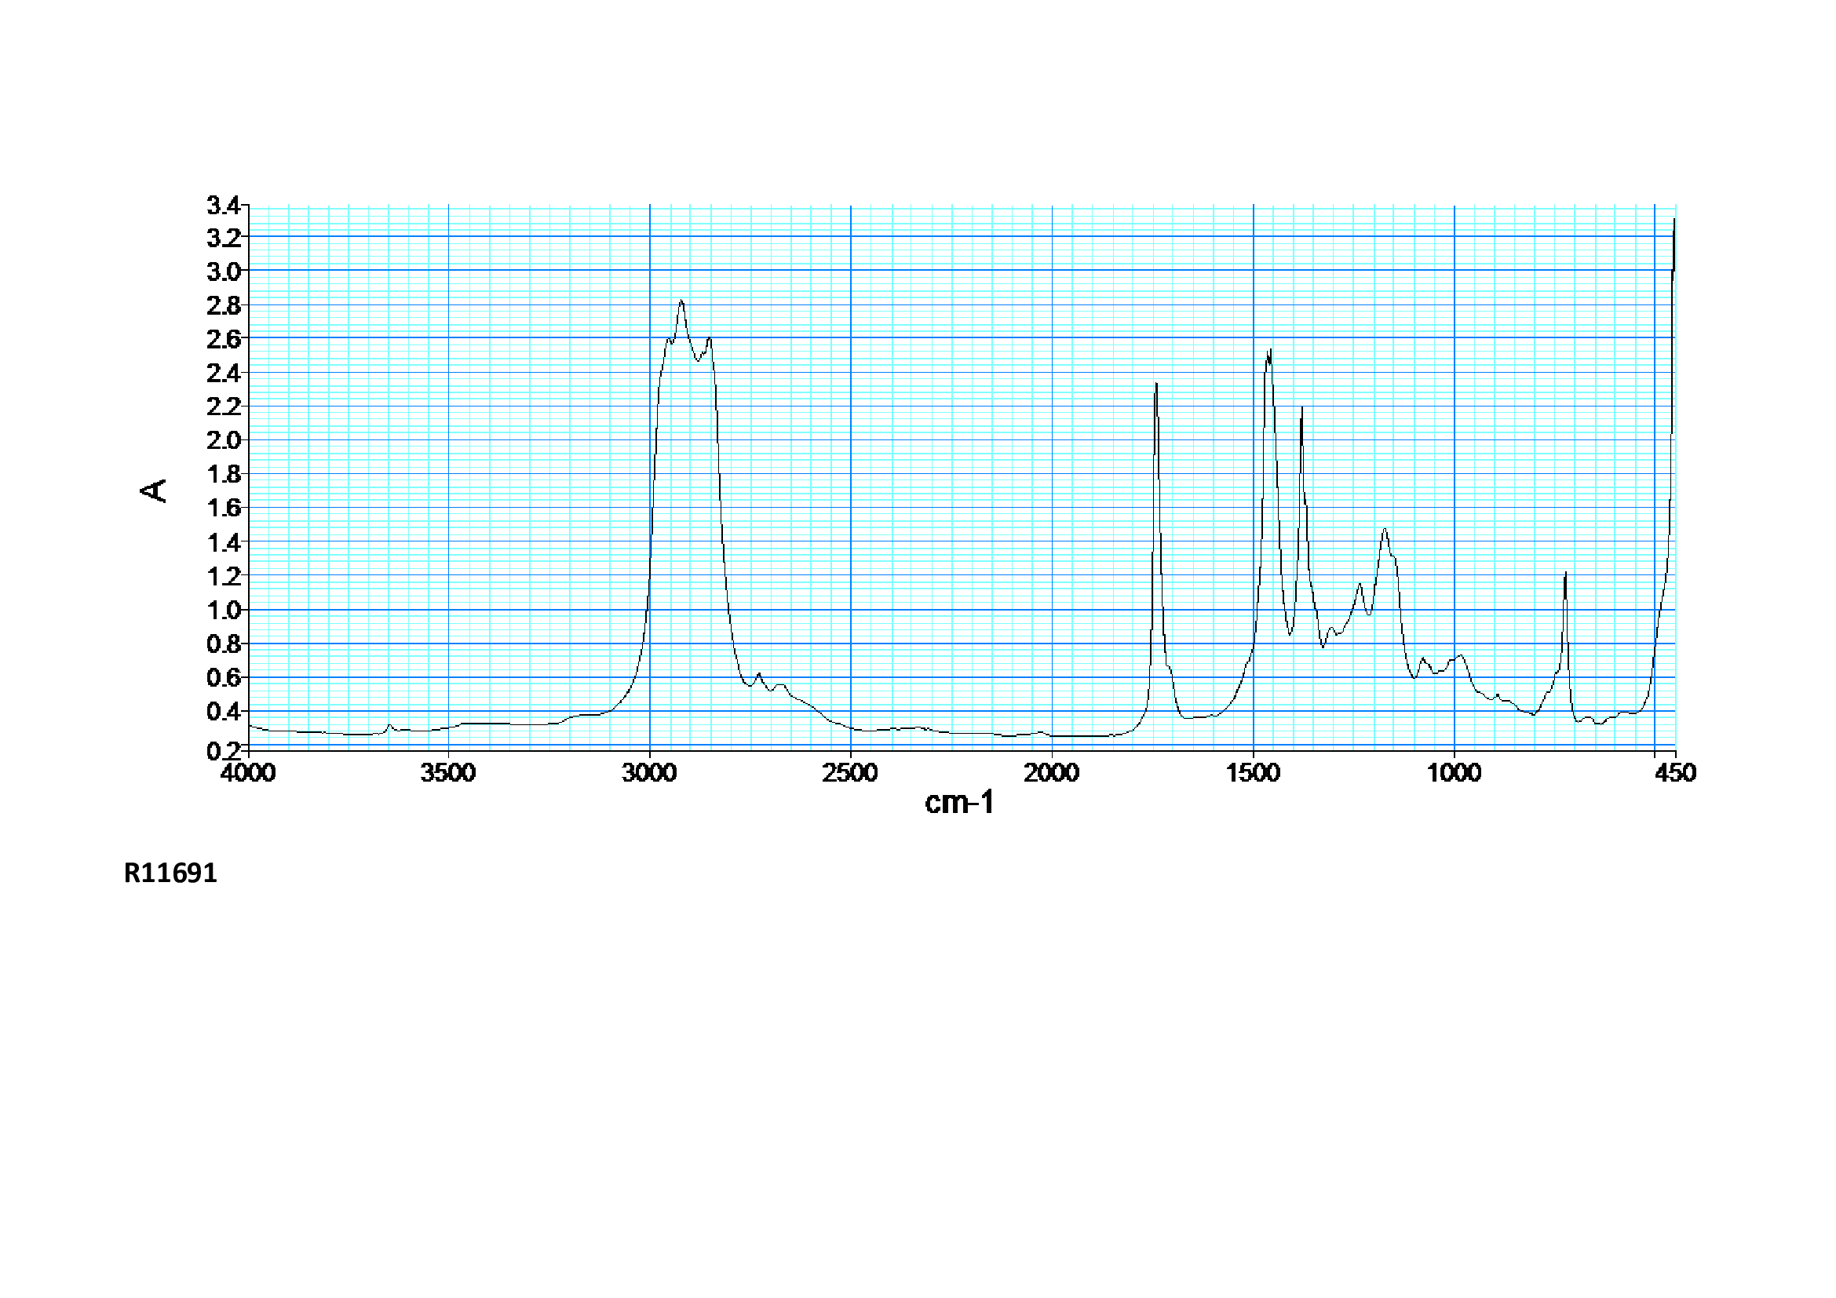Click the x-axis label 2500

click(x=850, y=772)
